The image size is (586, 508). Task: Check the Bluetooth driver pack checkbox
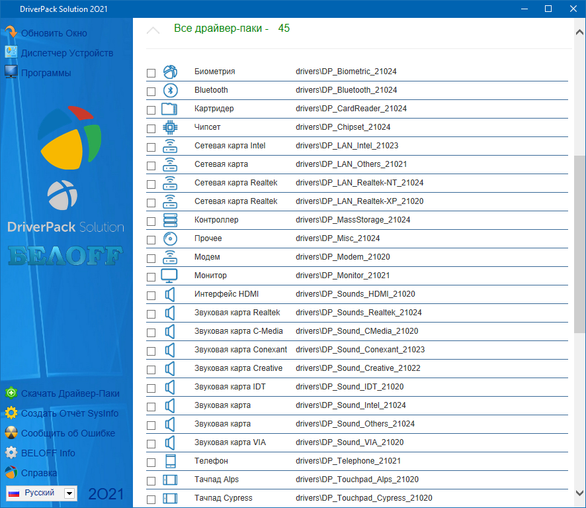coord(151,91)
